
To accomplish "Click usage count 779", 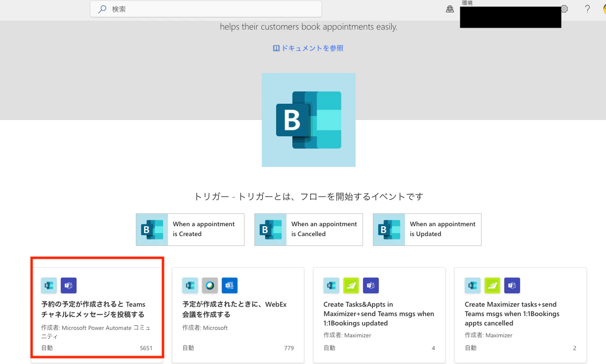I will [x=289, y=348].
